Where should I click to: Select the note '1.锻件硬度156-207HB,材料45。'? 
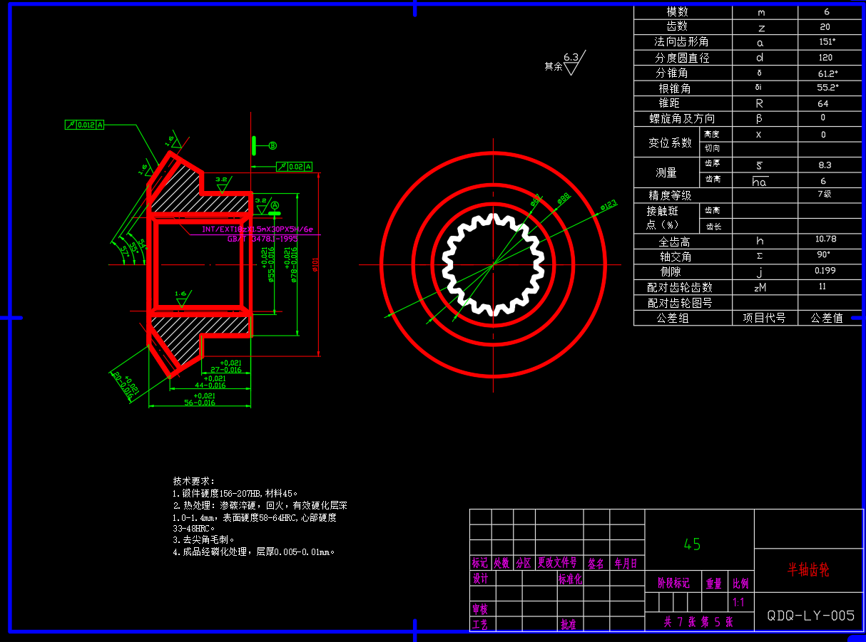click(x=235, y=493)
